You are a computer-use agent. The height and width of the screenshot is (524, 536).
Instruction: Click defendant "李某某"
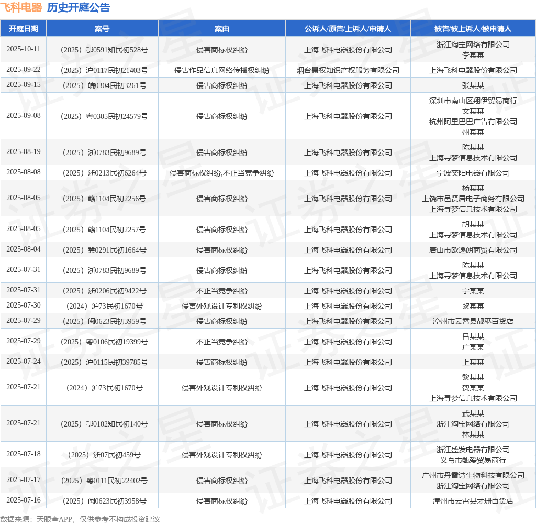pyautogui.click(x=473, y=55)
